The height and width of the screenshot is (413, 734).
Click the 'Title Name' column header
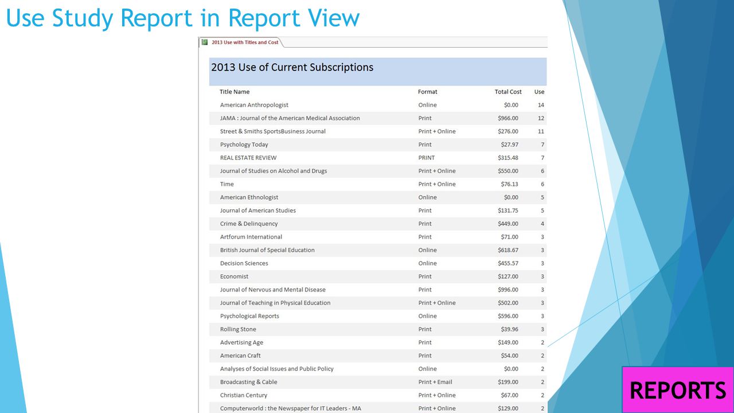235,92
